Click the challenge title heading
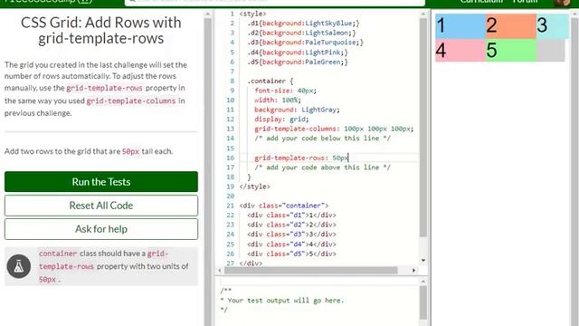This screenshot has height=326, width=579. point(100,30)
